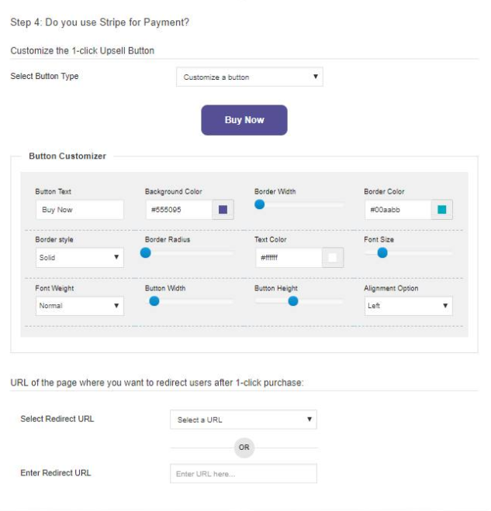Click the purple Buy Now preview button

pyautogui.click(x=244, y=120)
